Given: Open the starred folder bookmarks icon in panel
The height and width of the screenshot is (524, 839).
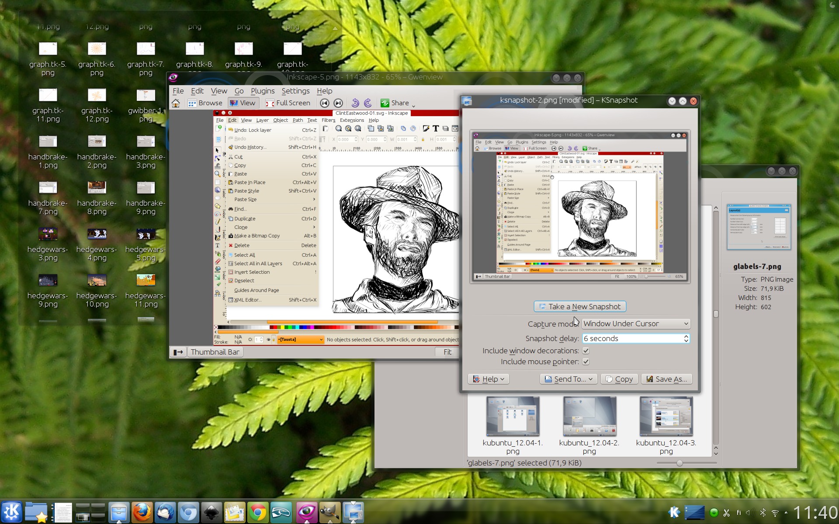Looking at the screenshot, I should pos(36,512).
